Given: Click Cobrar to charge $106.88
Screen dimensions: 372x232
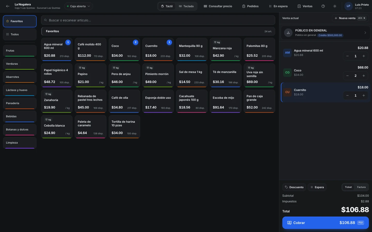Looking at the screenshot, I should point(326,223).
